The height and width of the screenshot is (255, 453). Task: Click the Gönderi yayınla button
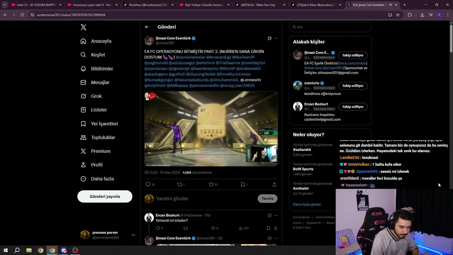coord(105,197)
